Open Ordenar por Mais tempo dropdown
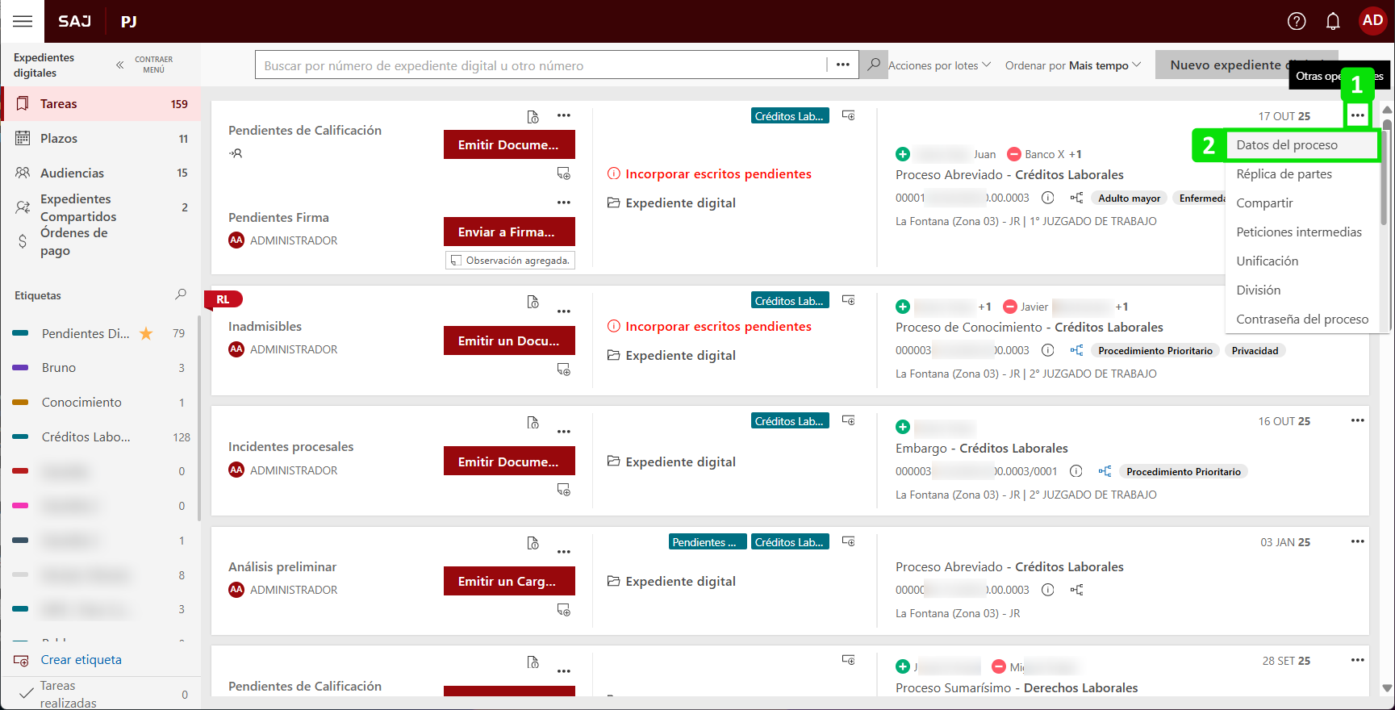 [1073, 65]
